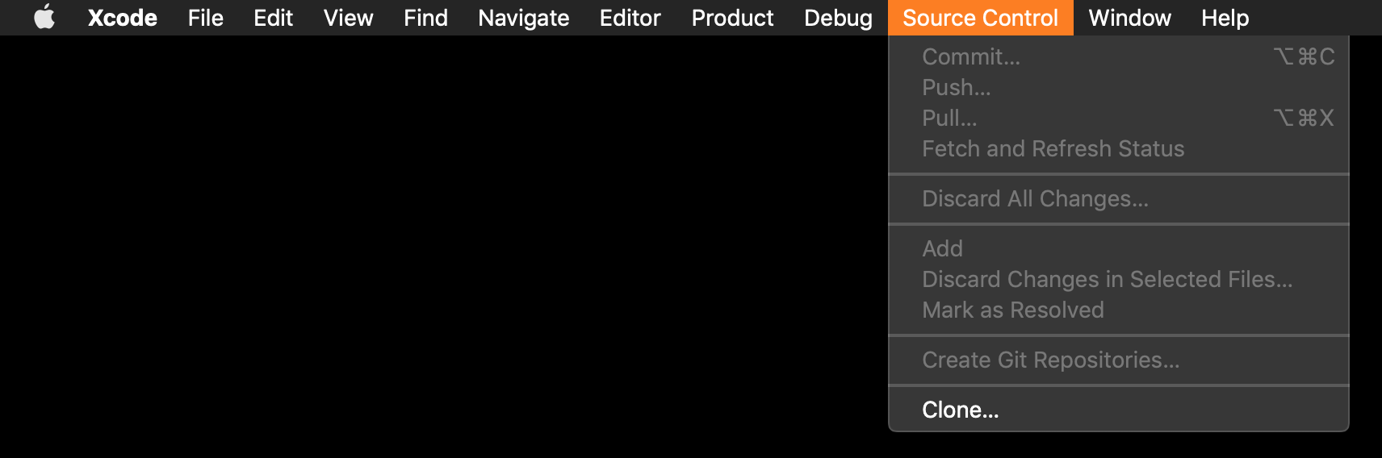Select Create Git Repositories… entry
Screen dimensions: 1382x458
click(x=1119, y=360)
